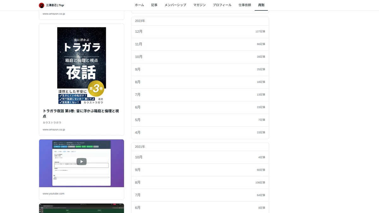
Task: Open 2023年 8月 with 18記事
Action: point(200,82)
